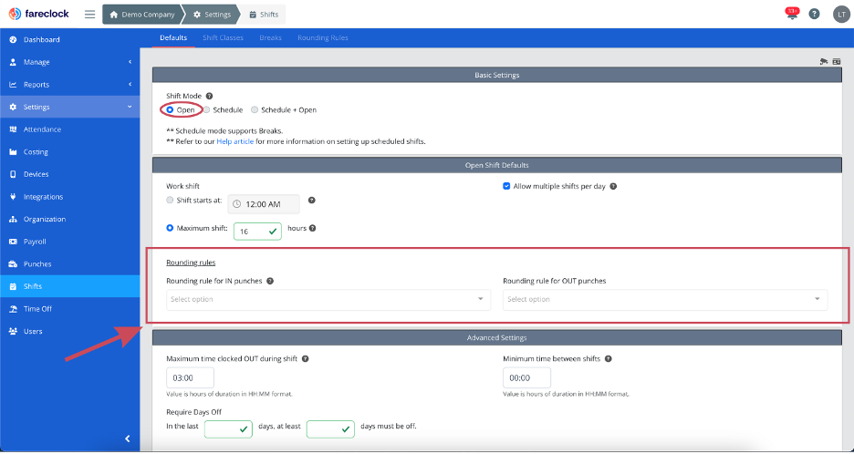This screenshot has height=454, width=854.
Task: Click help icon for Maximum time clocked OUT
Action: 305,359
